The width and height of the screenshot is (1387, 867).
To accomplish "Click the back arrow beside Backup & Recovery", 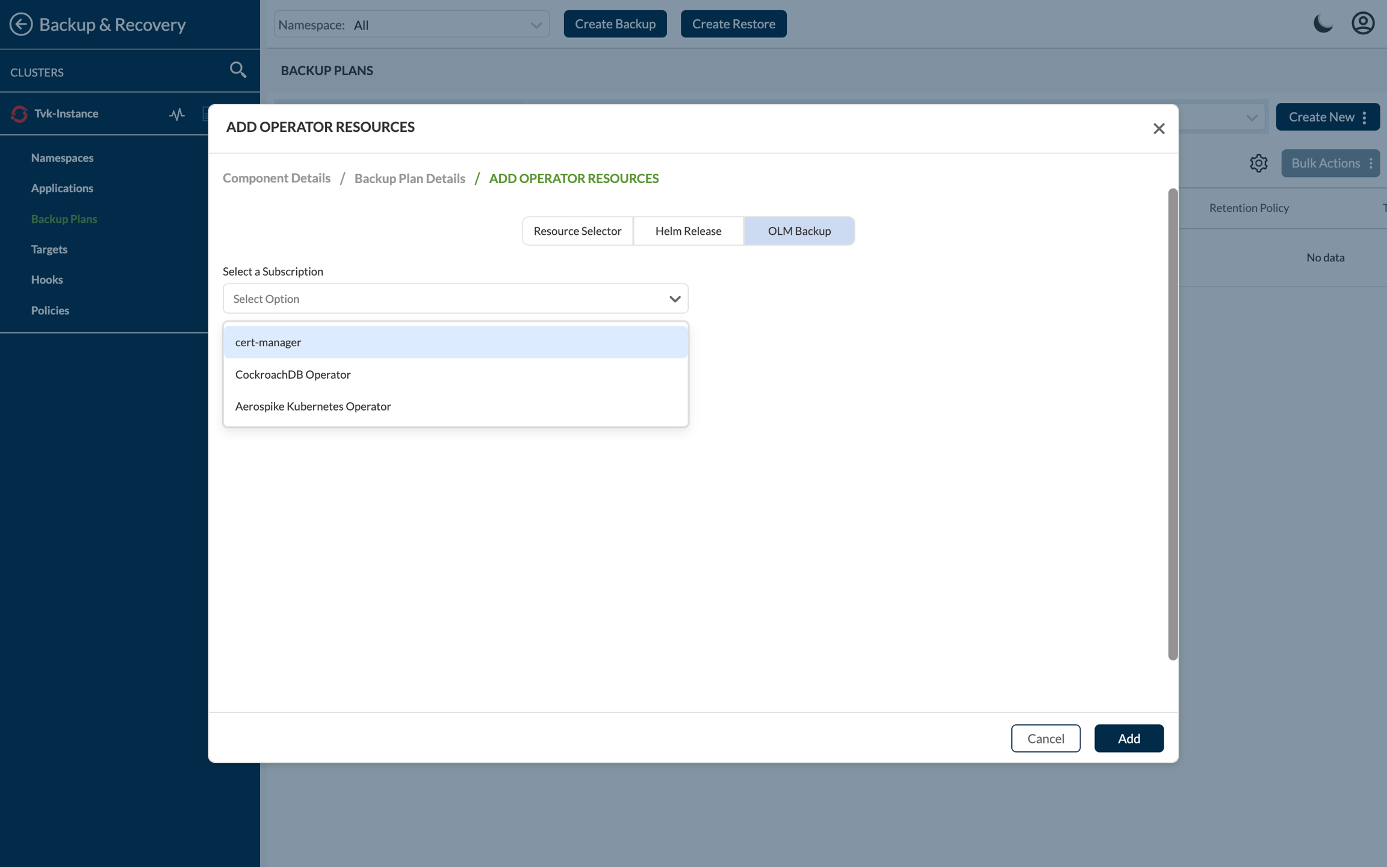I will coord(21,24).
